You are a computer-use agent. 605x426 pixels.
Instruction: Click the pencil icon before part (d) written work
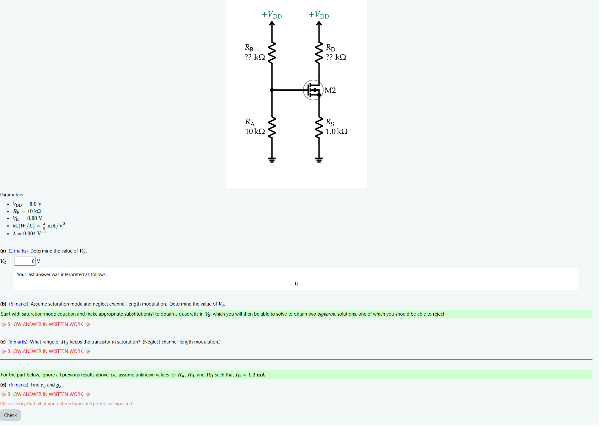coord(4,394)
